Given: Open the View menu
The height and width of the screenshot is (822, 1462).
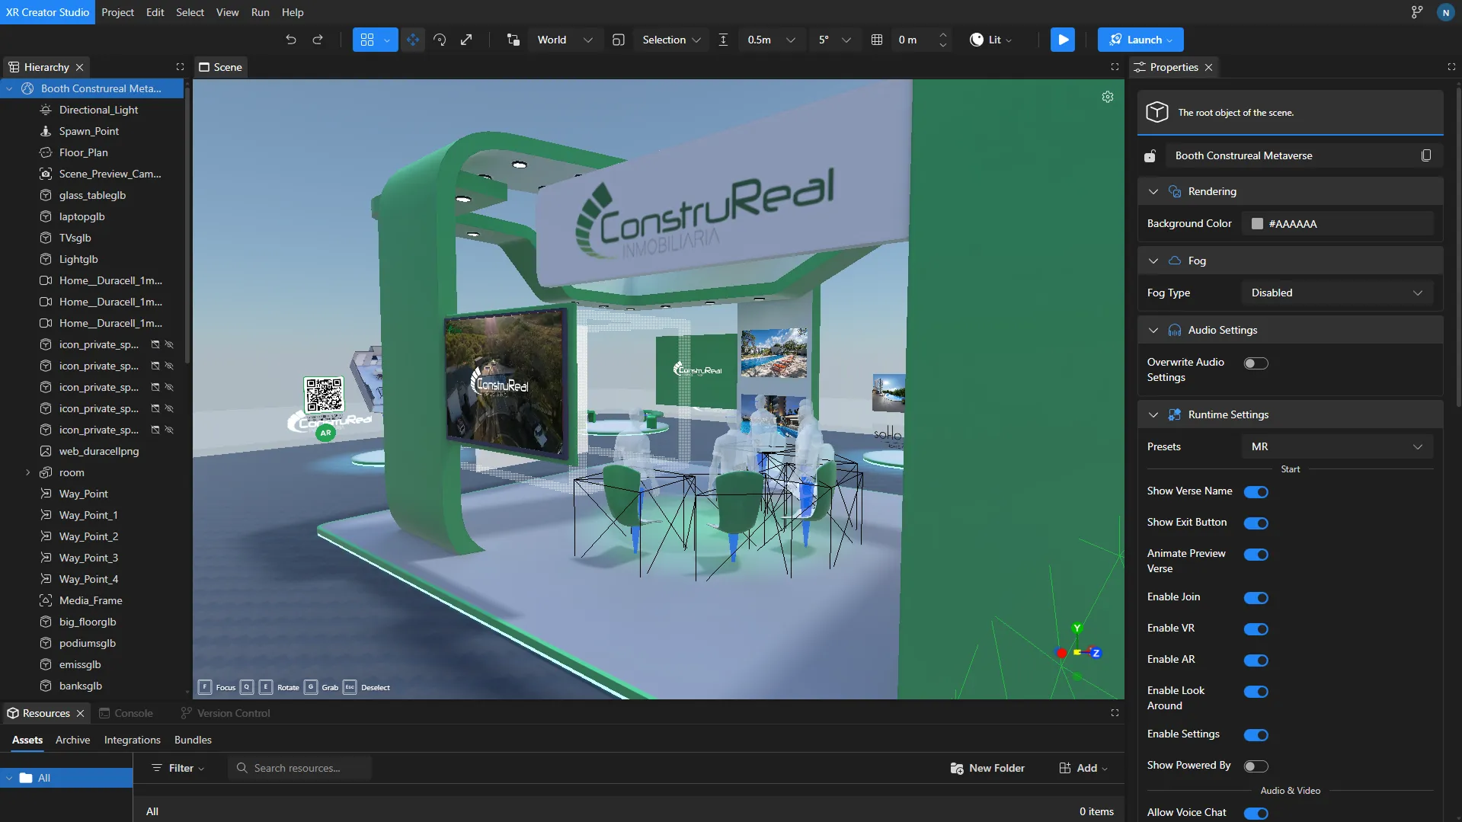Looking at the screenshot, I should (227, 12).
